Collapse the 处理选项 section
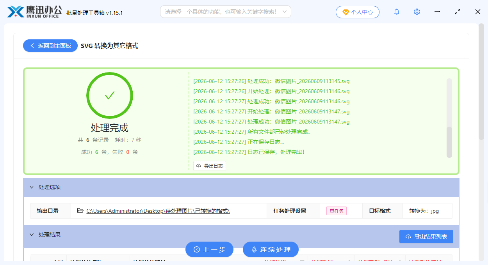488x265 pixels. tap(32, 187)
